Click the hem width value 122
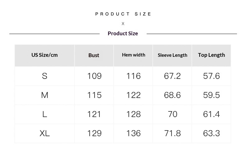246x152 pixels. click(134, 95)
